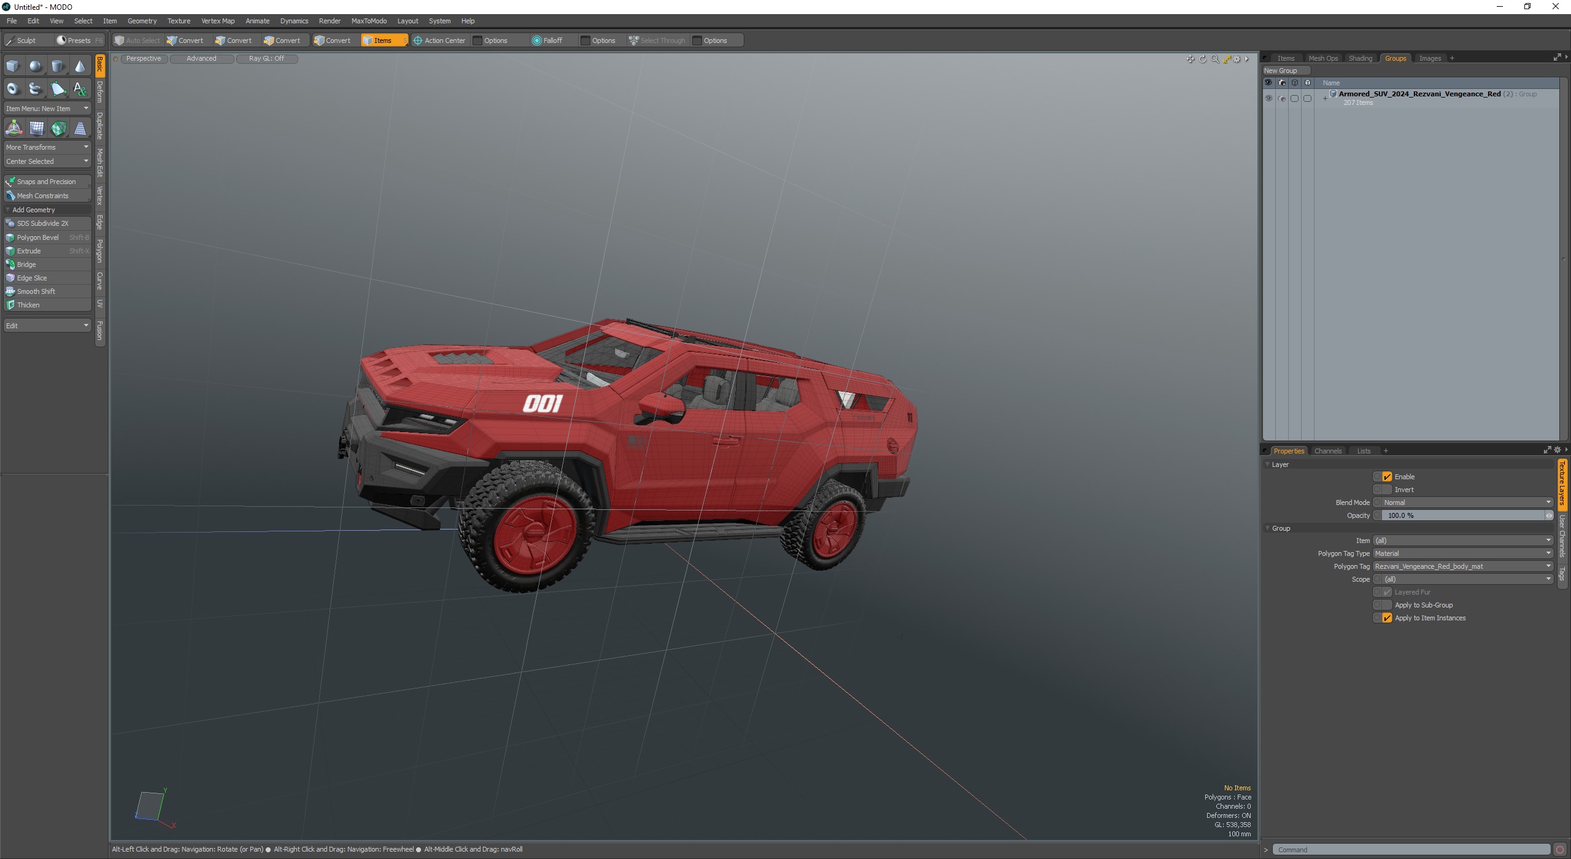Adjust the Opacity slider field
Image resolution: width=1571 pixels, height=859 pixels.
(1463, 515)
